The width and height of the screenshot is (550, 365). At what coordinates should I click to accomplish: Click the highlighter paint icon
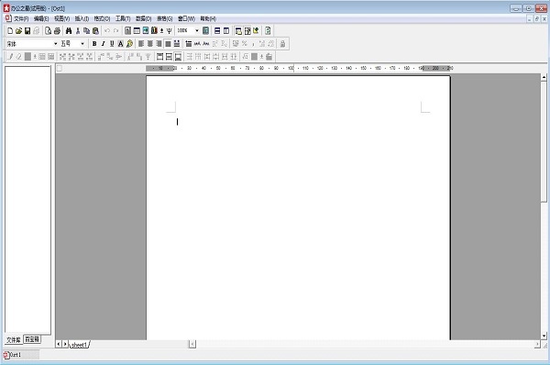tap(129, 44)
